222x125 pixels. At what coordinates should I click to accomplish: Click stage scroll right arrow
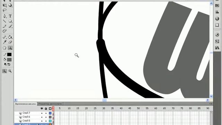(208, 100)
